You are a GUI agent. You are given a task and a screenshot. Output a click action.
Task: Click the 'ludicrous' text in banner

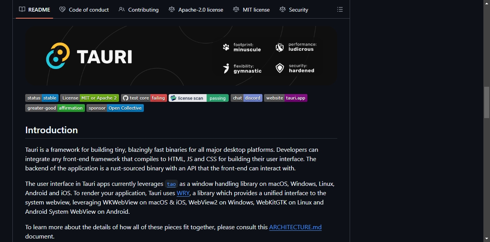301,50
